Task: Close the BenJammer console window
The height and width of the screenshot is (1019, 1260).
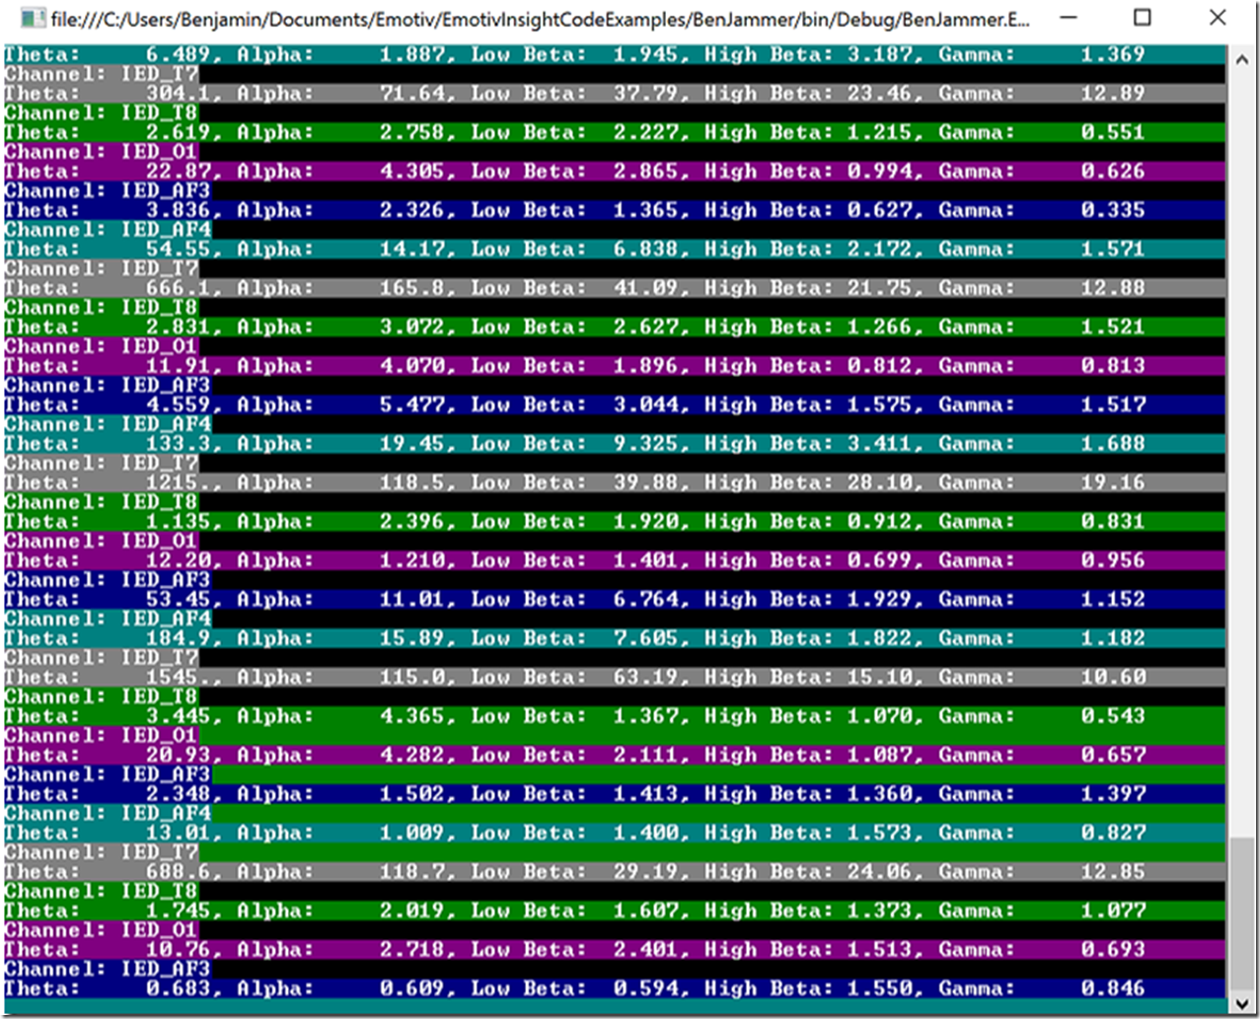Action: coord(1218,18)
